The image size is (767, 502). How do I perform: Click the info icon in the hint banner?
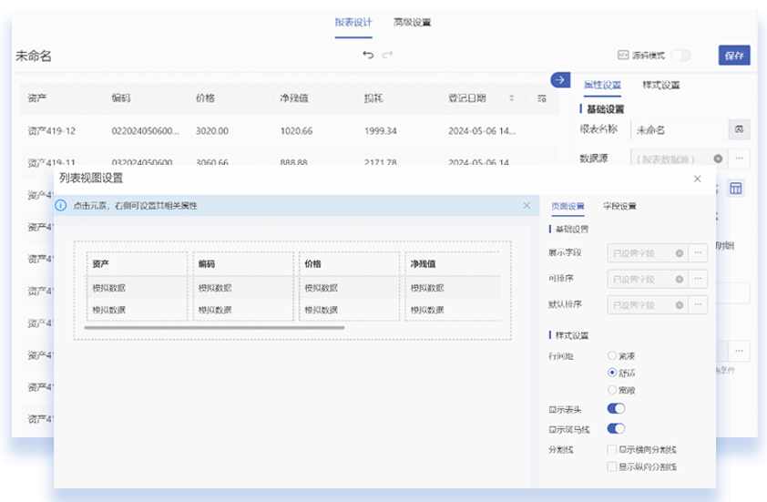click(61, 206)
